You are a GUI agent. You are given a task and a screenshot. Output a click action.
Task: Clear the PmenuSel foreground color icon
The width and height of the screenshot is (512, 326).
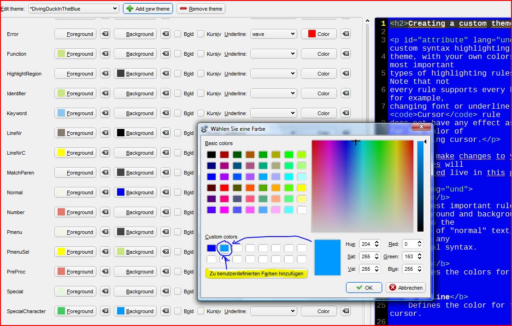point(105,252)
